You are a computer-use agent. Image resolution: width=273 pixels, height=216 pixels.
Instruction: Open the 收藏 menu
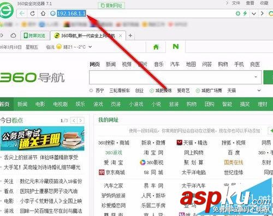(x=264, y=3)
